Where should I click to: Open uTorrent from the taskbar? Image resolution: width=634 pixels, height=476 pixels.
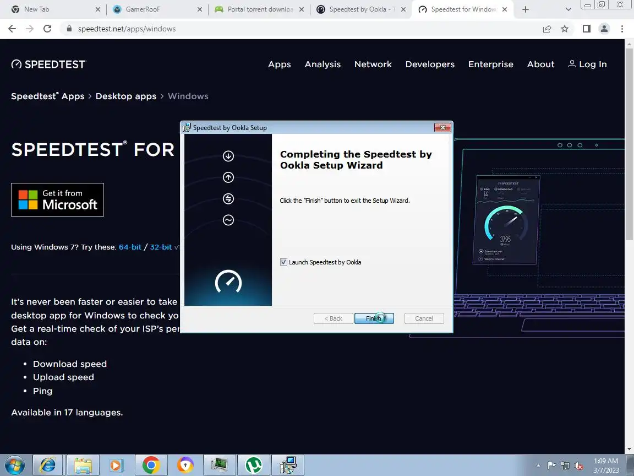[254, 466]
